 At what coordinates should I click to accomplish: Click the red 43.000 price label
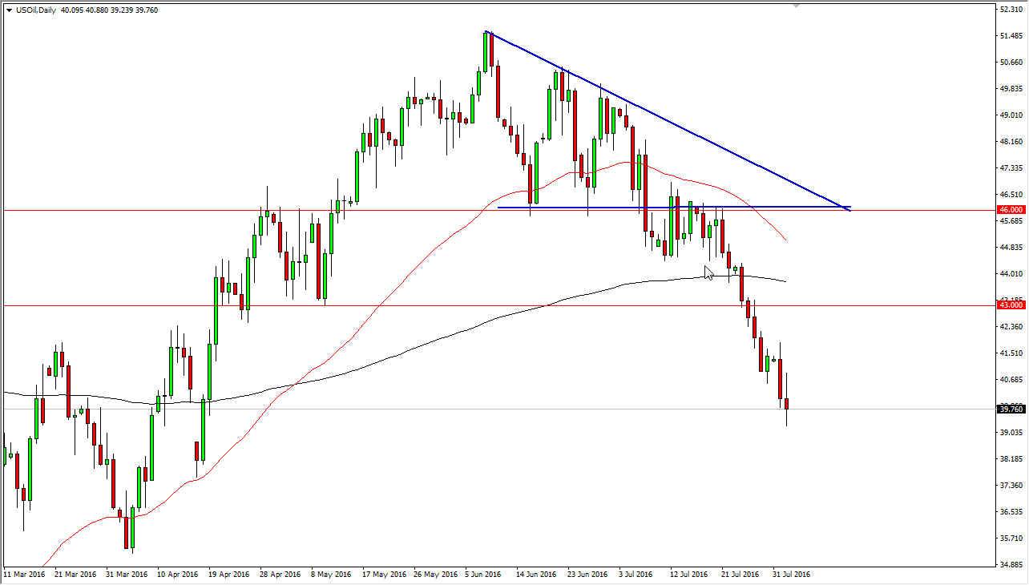[x=1011, y=305]
